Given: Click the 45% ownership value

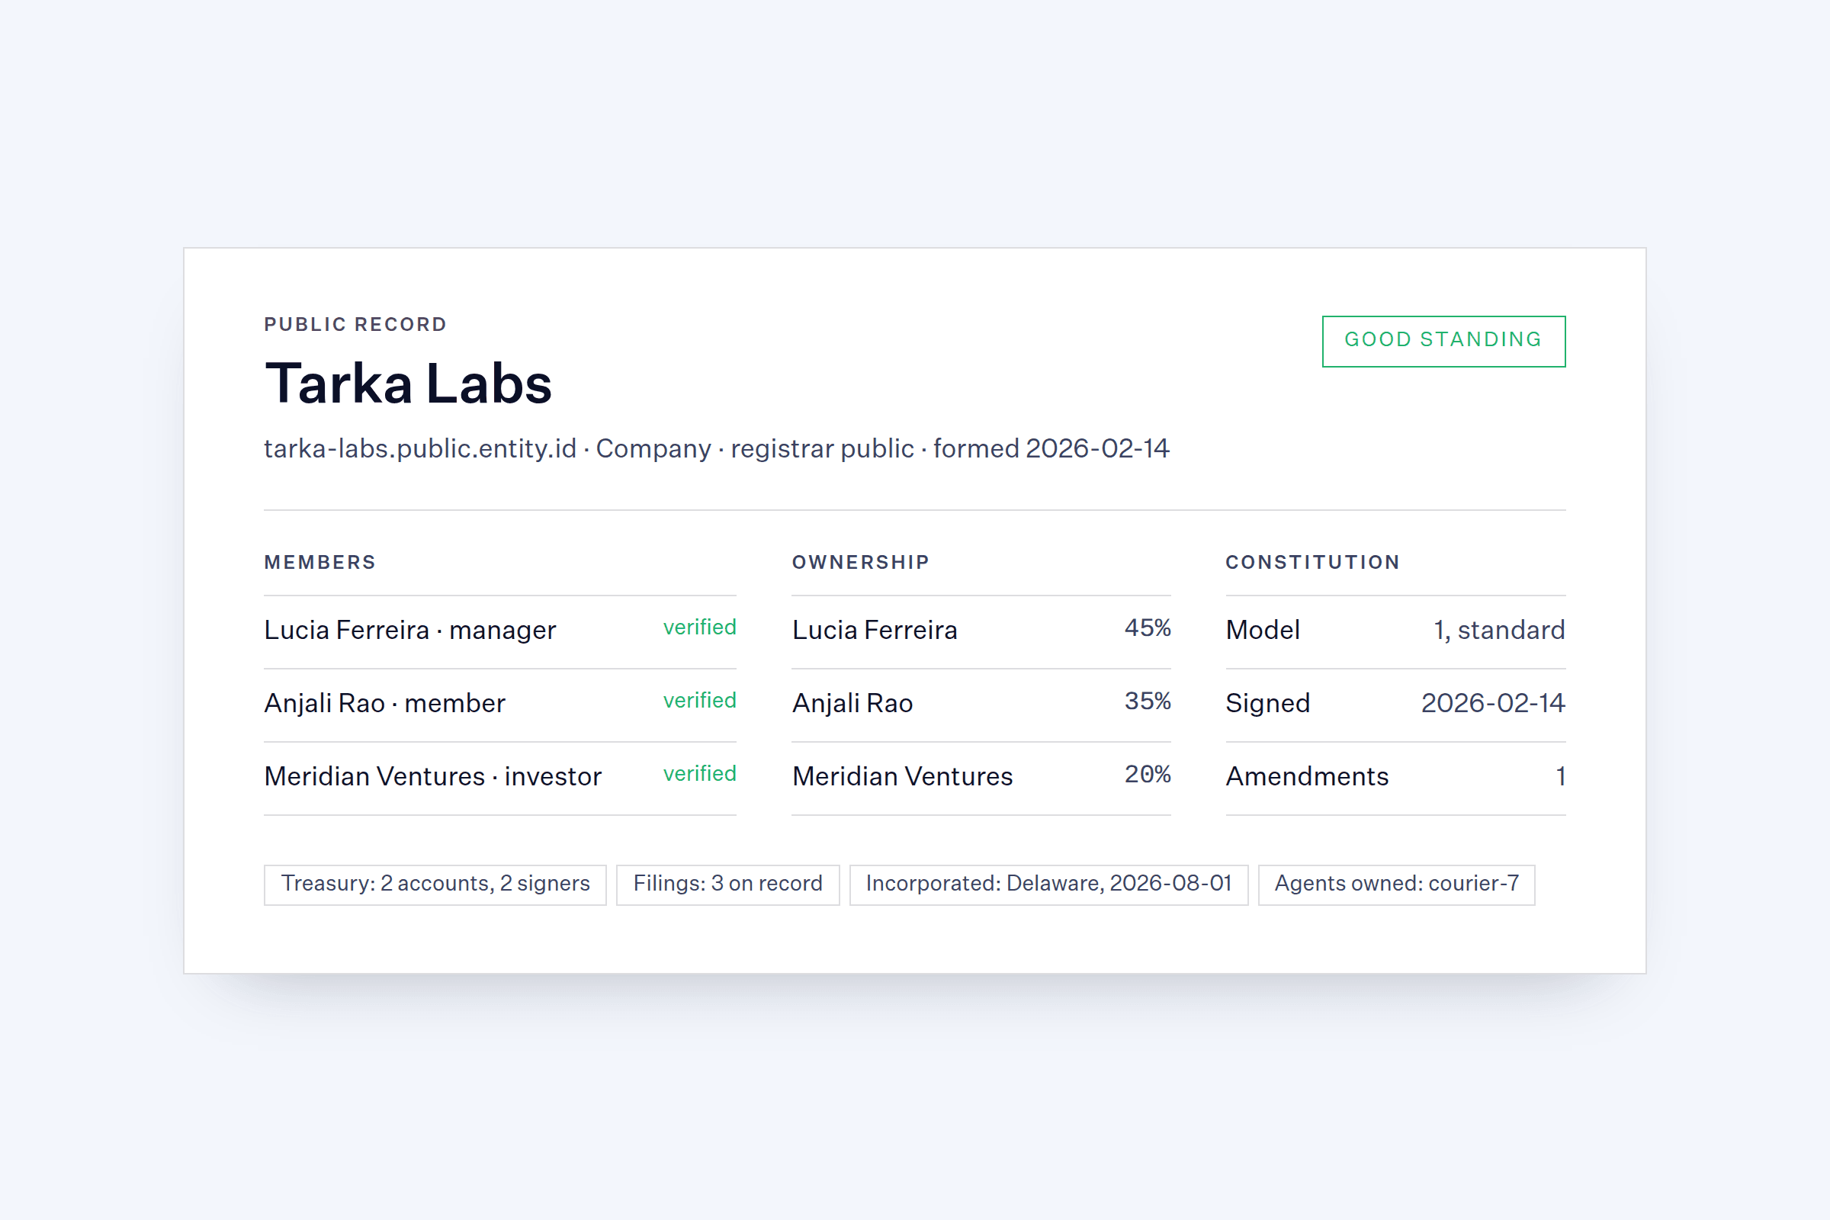Looking at the screenshot, I should (x=1148, y=628).
